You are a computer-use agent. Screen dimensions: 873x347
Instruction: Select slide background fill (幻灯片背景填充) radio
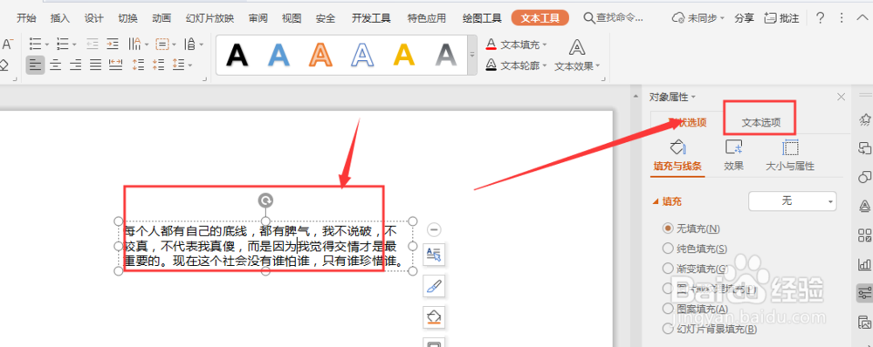(668, 328)
